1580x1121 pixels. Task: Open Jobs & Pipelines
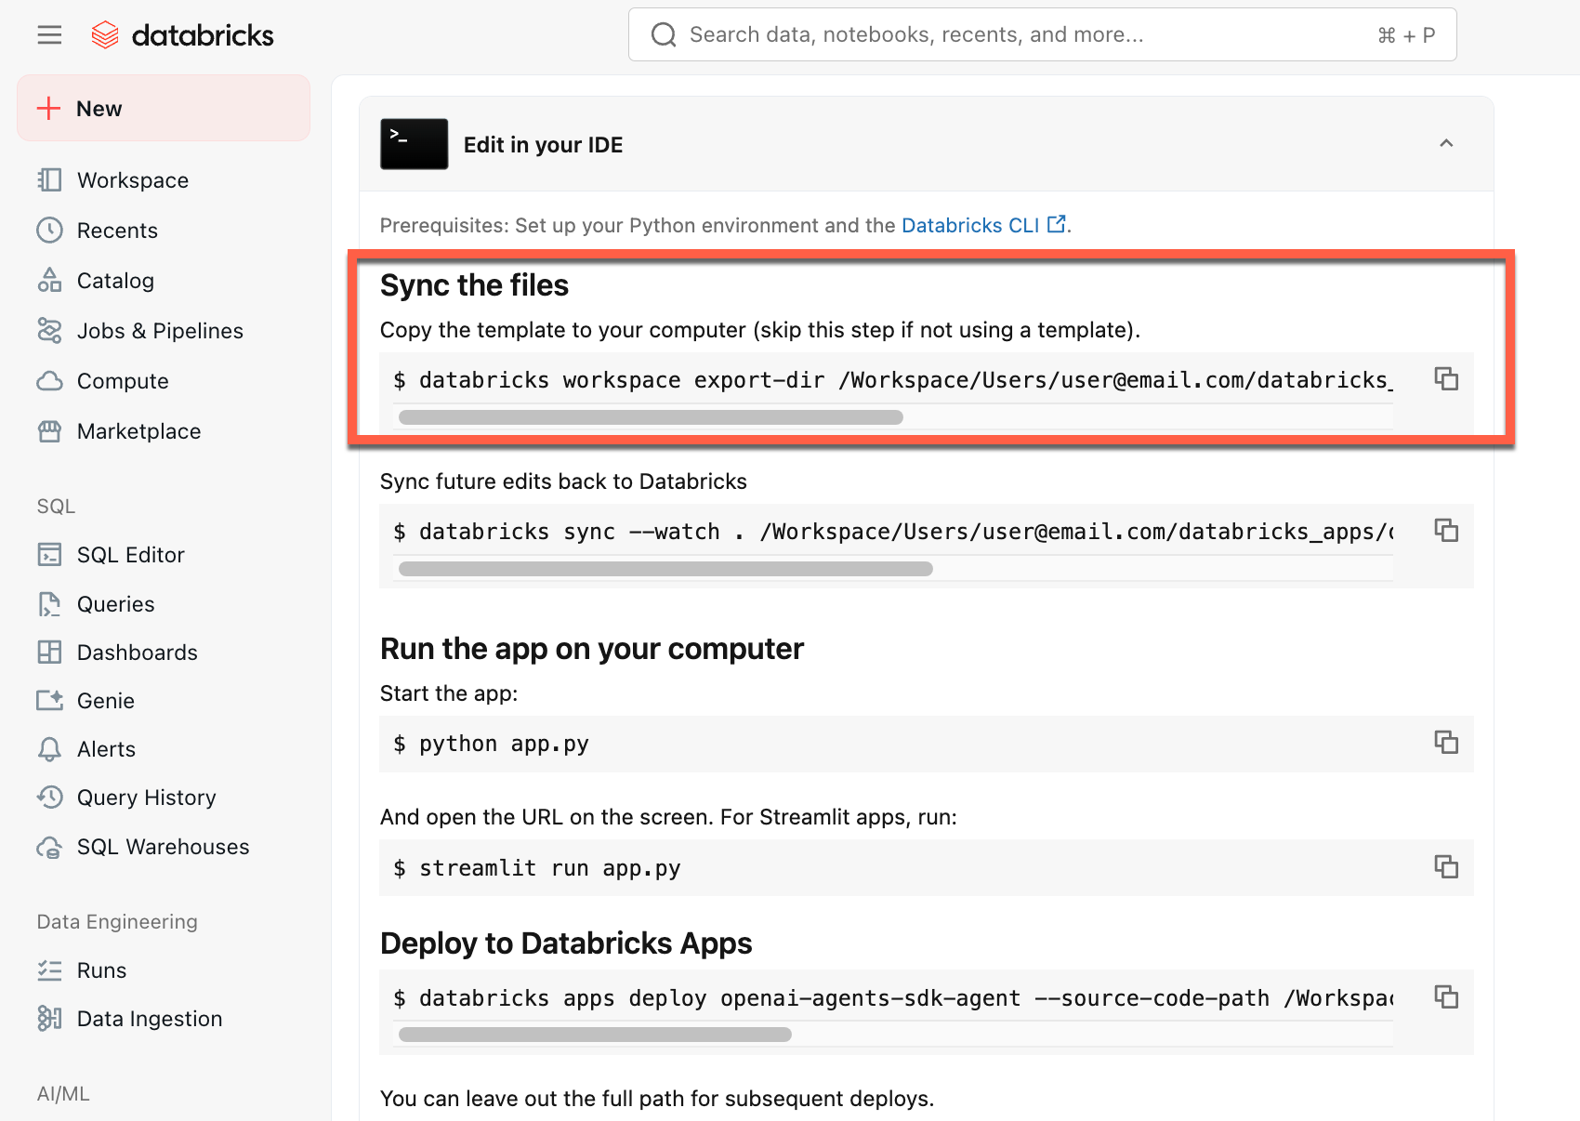point(160,330)
